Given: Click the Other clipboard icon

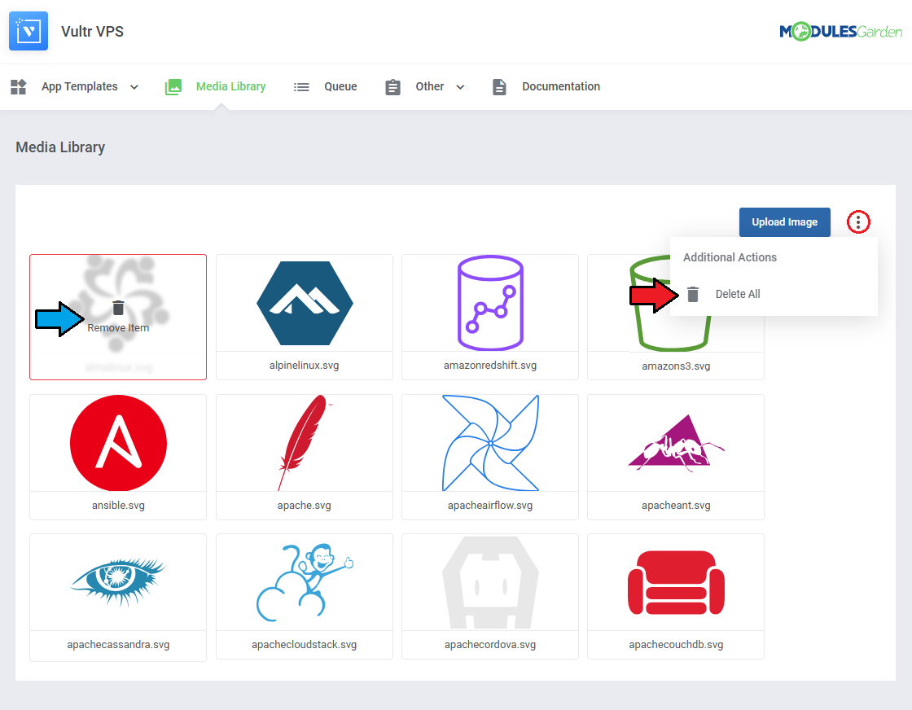Looking at the screenshot, I should coord(392,86).
